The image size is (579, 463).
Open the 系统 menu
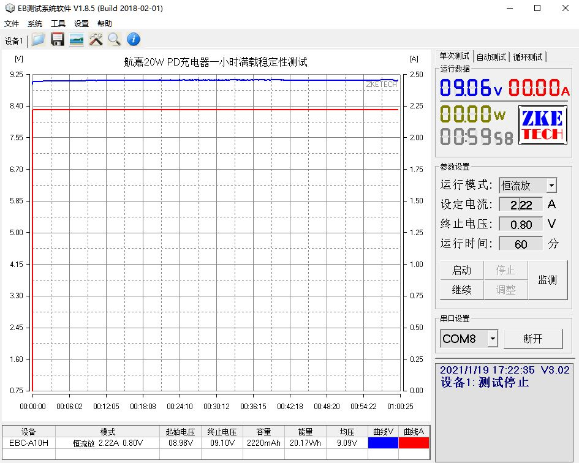[x=35, y=24]
